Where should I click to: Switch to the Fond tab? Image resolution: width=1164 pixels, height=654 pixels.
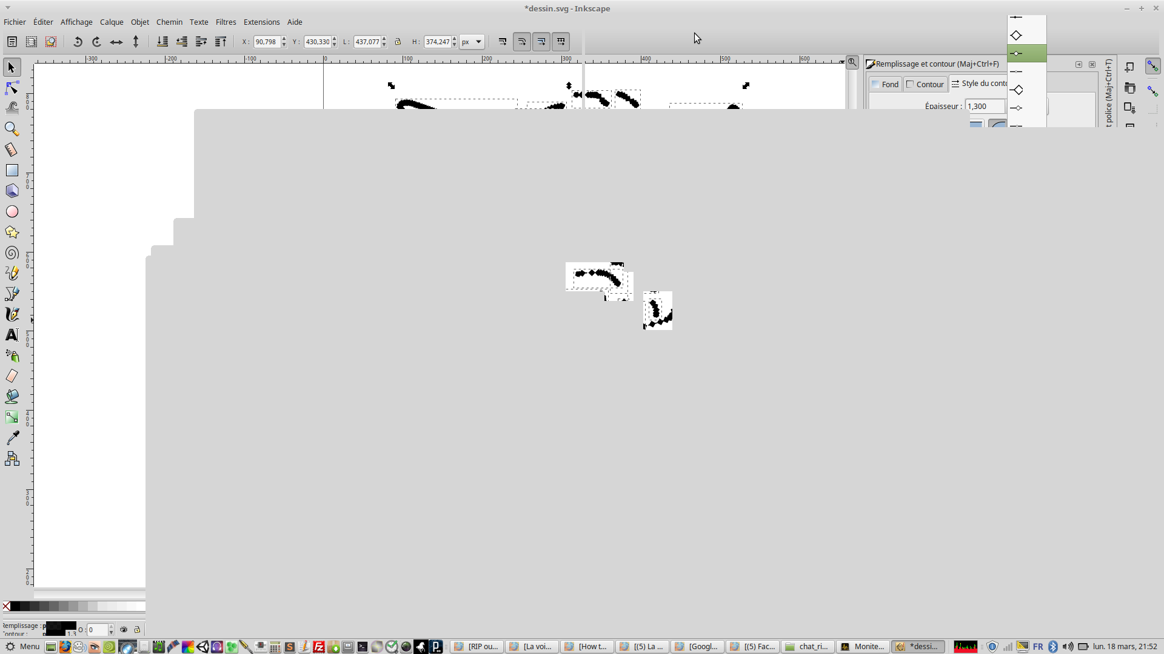tap(885, 84)
